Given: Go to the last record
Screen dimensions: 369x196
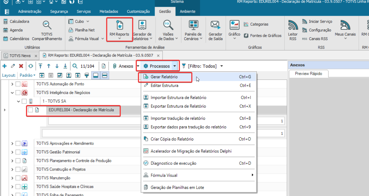Looking at the screenshot, I should [65, 66].
